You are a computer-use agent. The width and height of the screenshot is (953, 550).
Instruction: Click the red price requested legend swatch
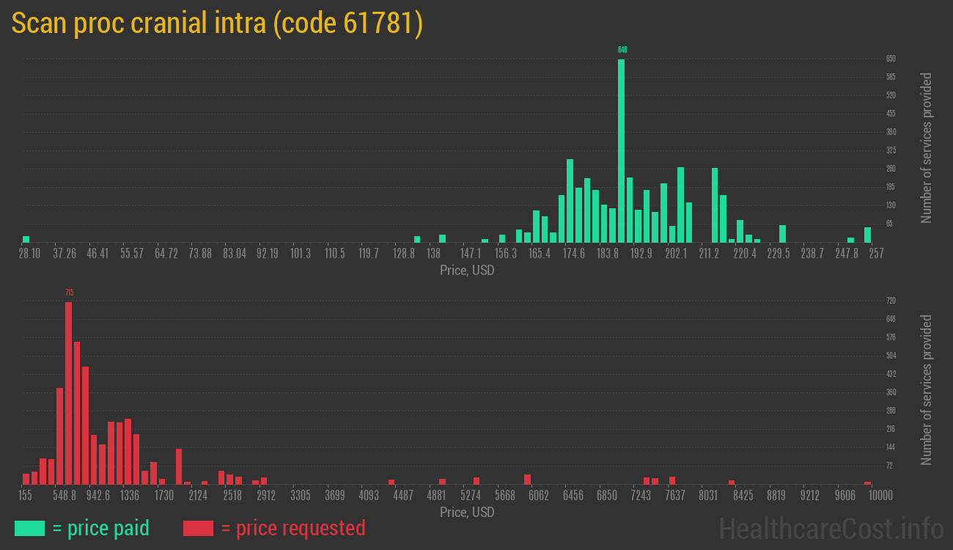[198, 528]
